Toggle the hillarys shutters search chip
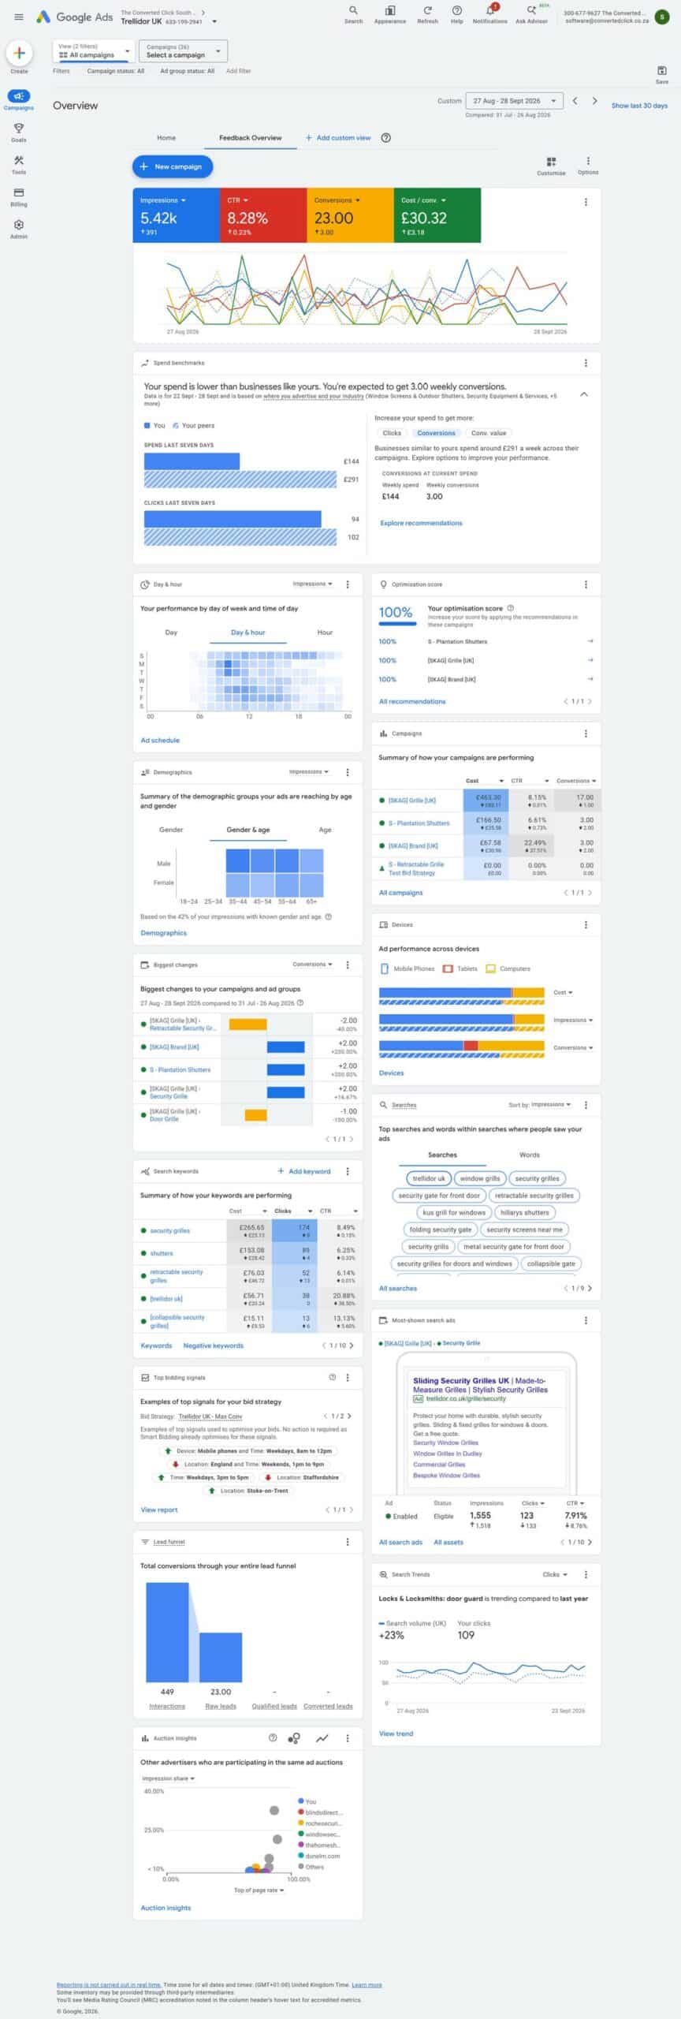The width and height of the screenshot is (681, 2019). tap(525, 1212)
